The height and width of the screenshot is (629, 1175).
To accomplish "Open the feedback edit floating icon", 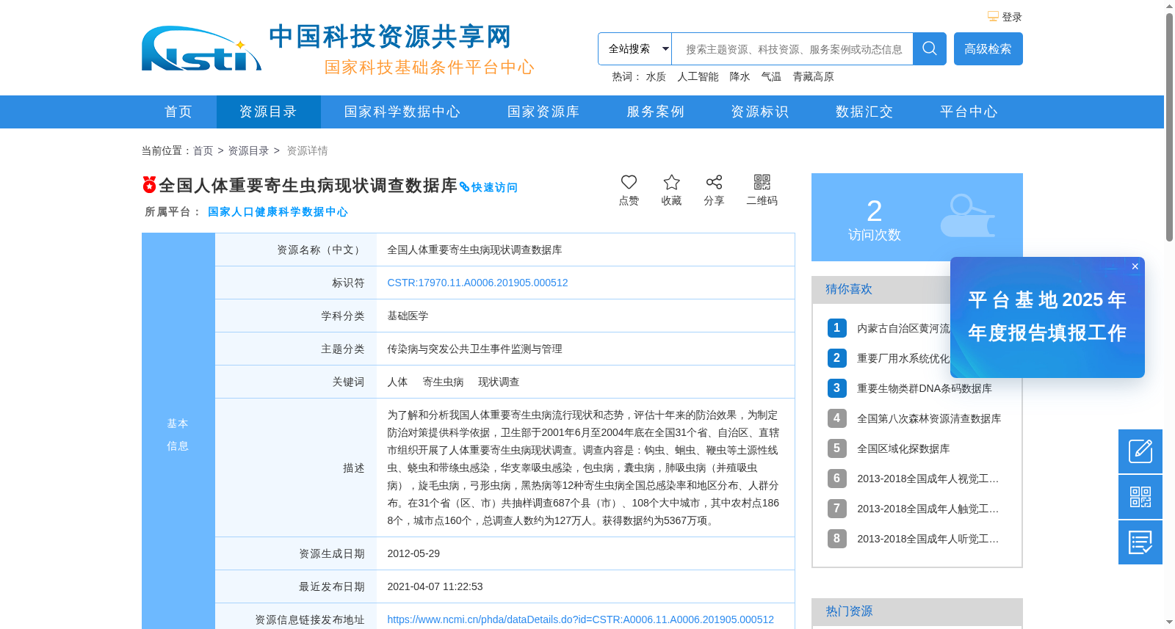I will point(1140,451).
